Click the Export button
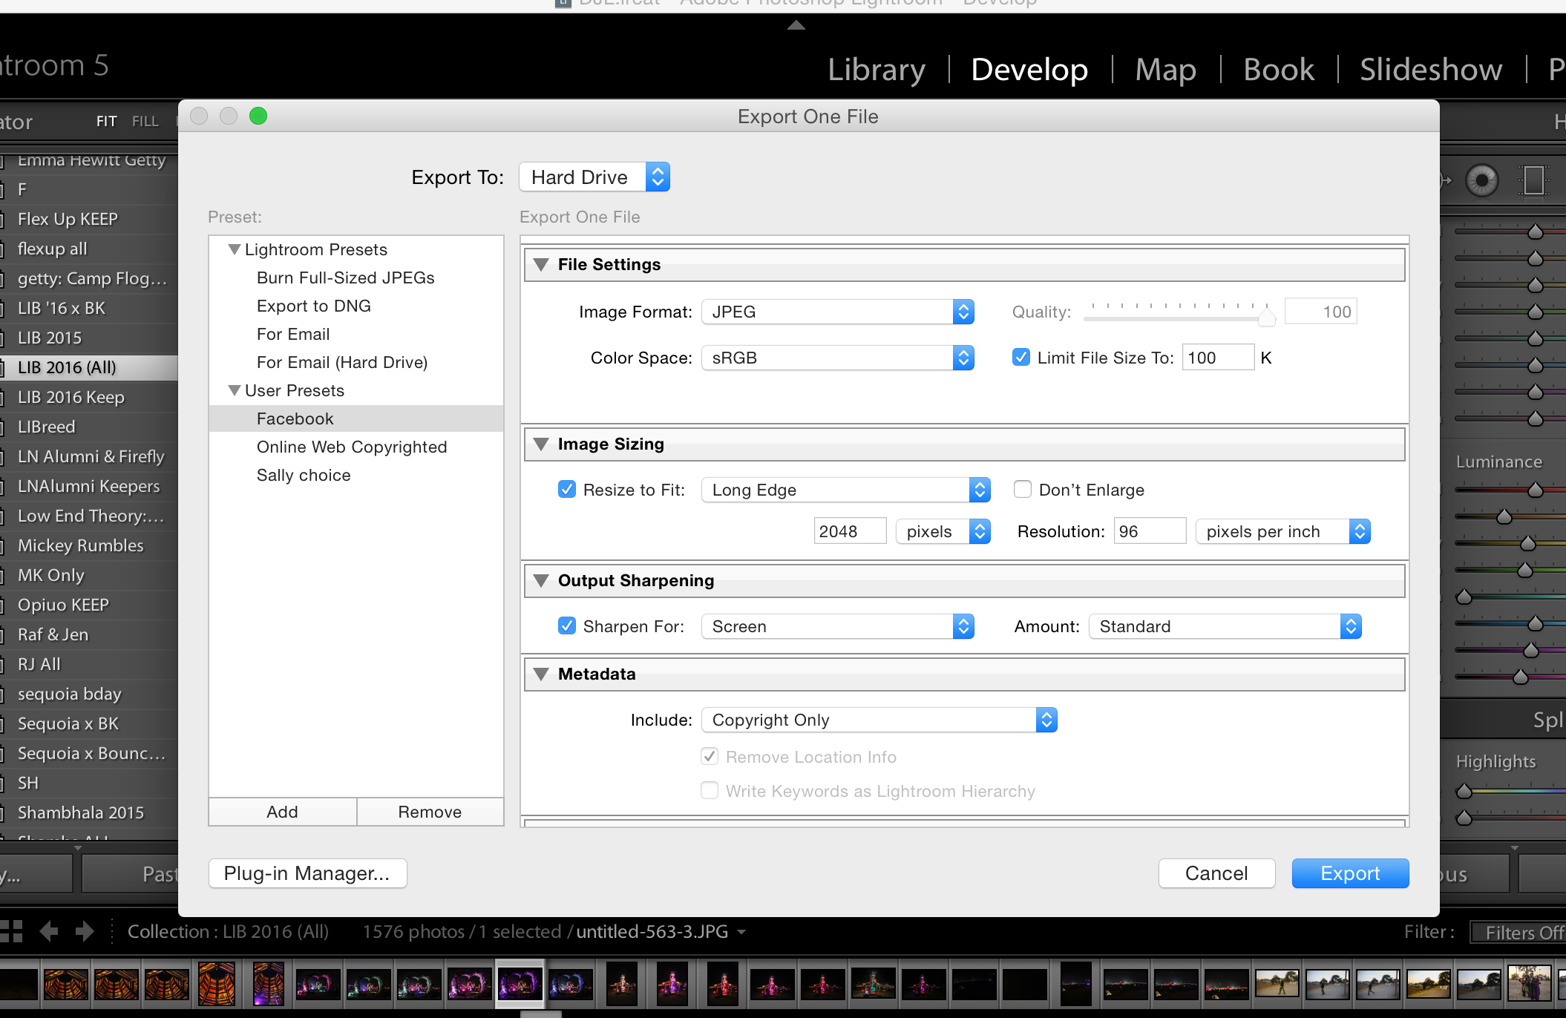Screen dimensions: 1566x1018 click(1349, 873)
